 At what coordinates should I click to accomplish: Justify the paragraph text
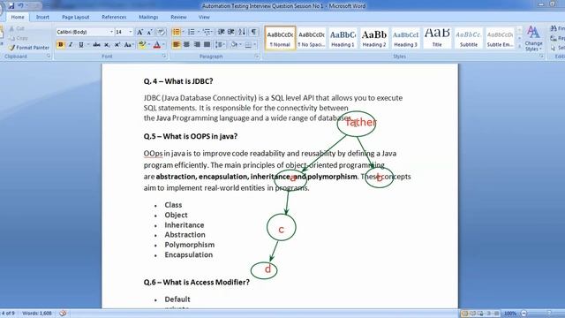(207, 45)
